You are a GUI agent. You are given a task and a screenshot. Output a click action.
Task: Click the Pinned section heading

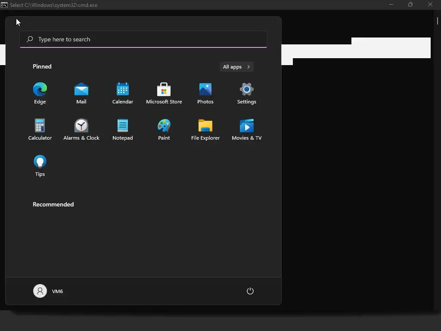point(42,66)
